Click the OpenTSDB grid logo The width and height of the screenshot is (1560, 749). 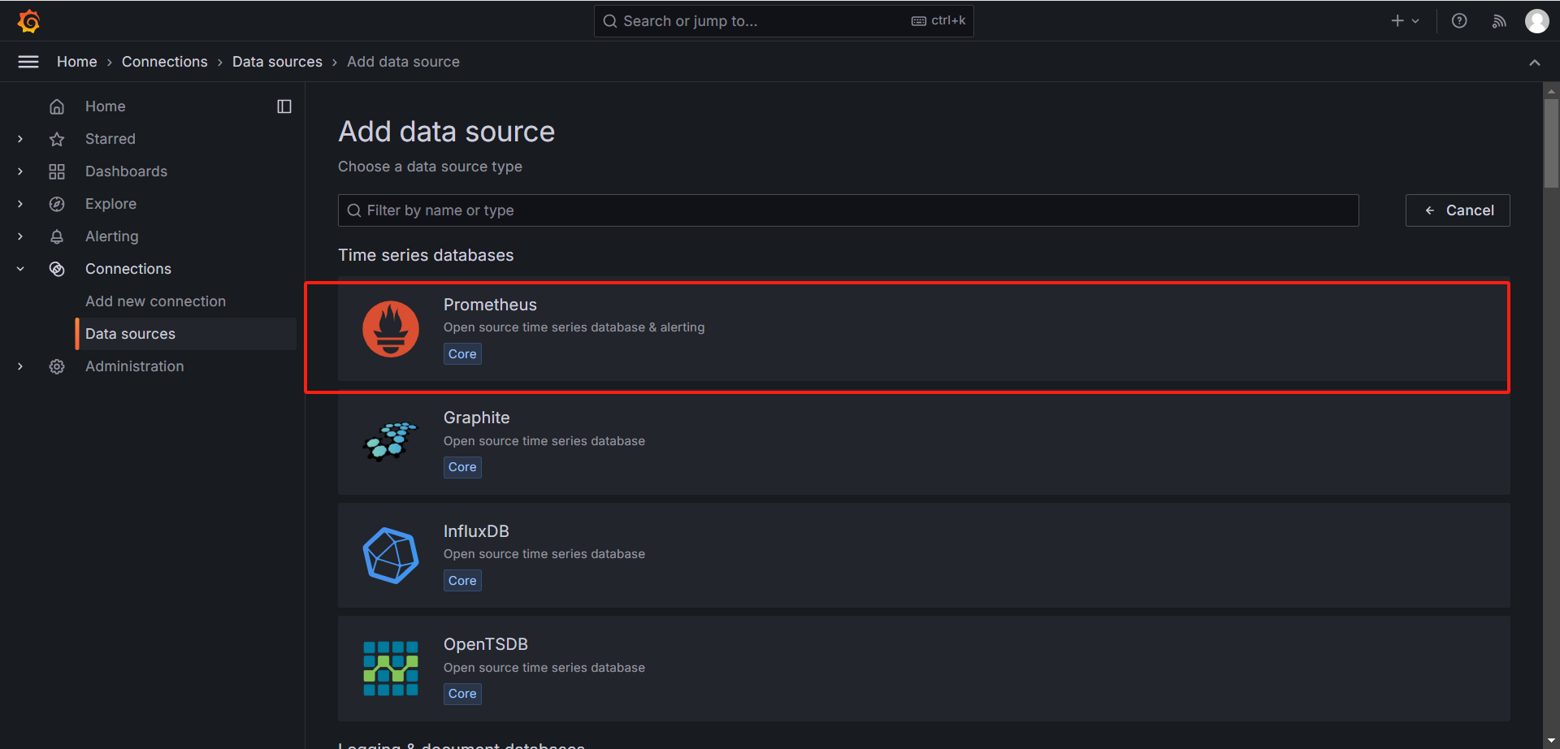[x=391, y=669]
